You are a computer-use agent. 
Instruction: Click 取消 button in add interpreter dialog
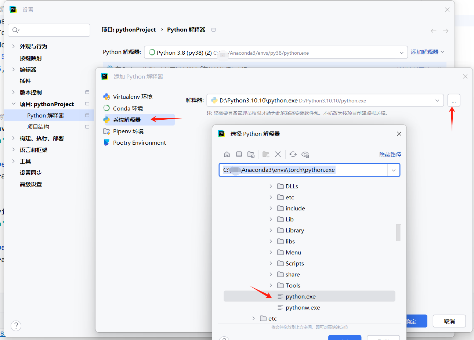click(449, 321)
